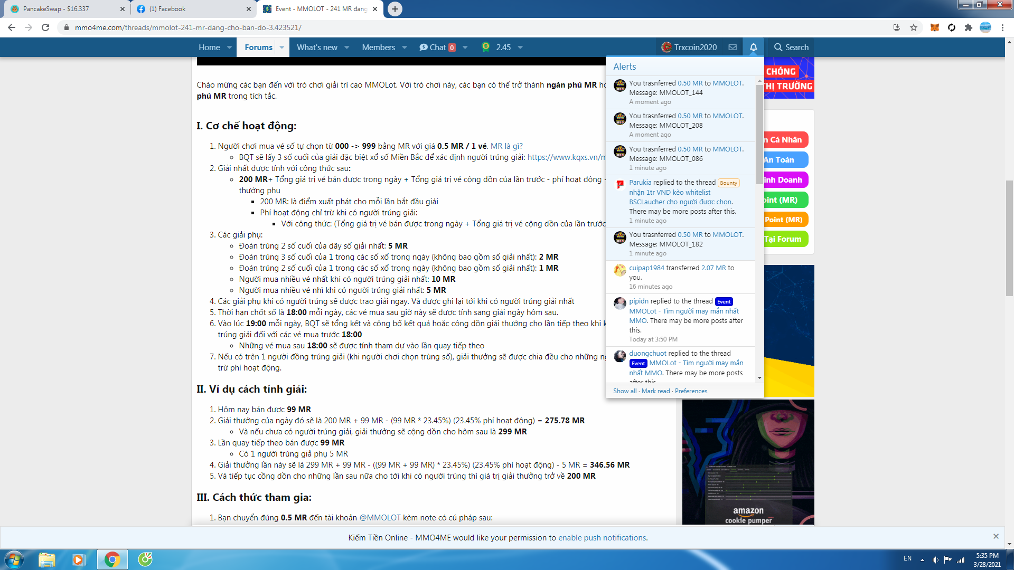Expand the What's new dropdown arrow
1014x570 pixels.
[347, 47]
